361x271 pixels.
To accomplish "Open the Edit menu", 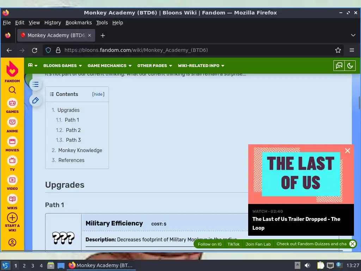I will (x=20, y=23).
